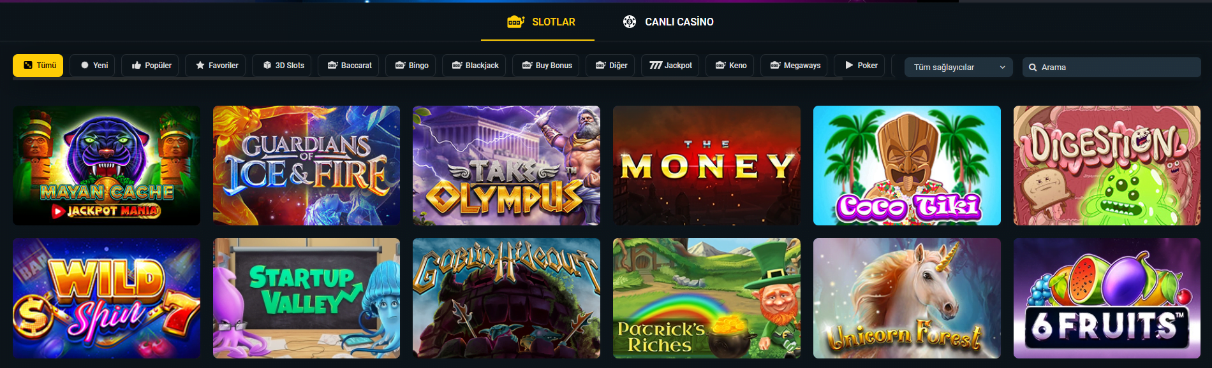Filter games by Megaways category
Viewport: 1212px width, 368px height.
[795, 65]
